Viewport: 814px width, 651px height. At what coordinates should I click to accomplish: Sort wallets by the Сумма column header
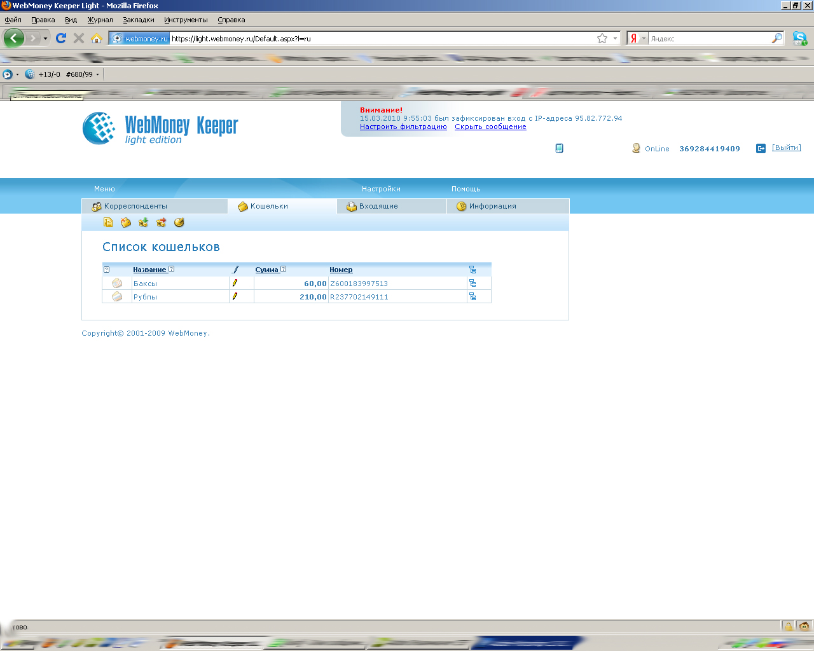tap(266, 270)
